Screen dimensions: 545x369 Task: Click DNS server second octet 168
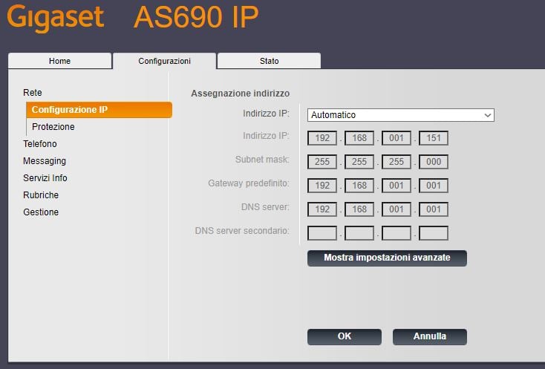(x=359, y=209)
